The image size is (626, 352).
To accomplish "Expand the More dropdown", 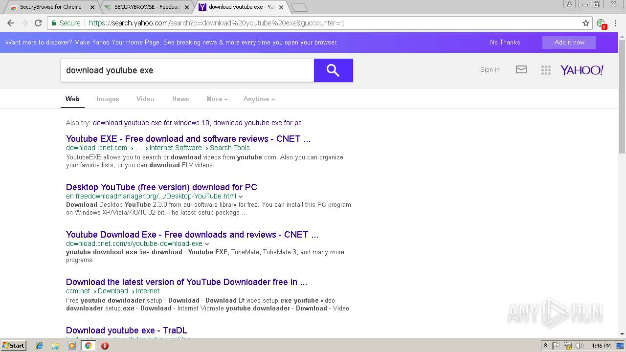I will (x=217, y=99).
